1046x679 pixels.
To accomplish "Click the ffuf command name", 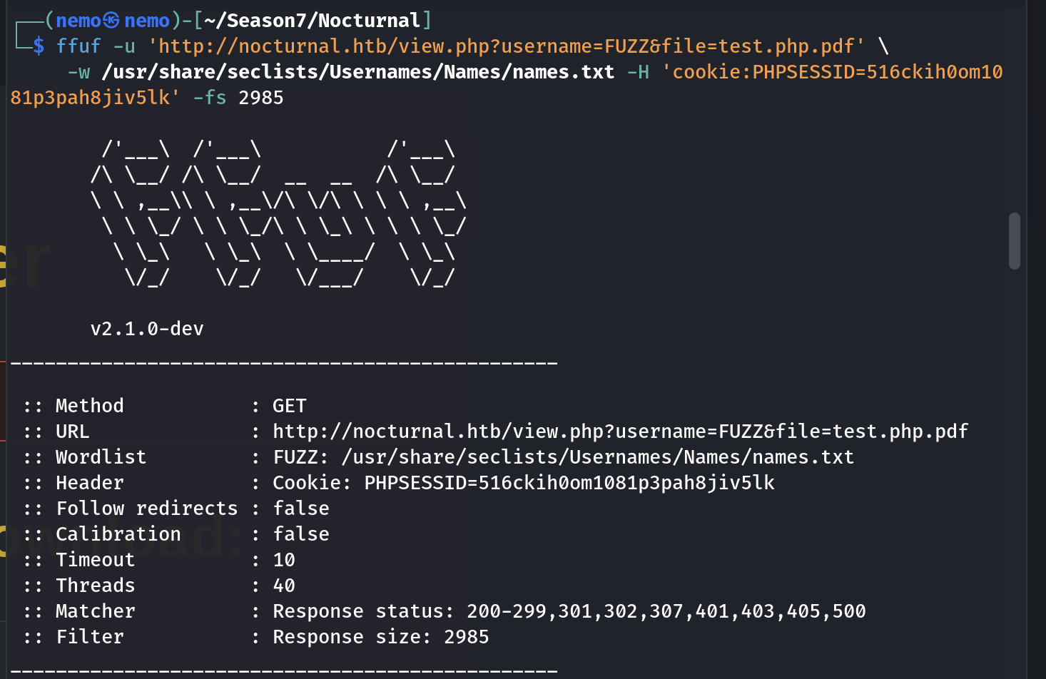I will (78, 46).
